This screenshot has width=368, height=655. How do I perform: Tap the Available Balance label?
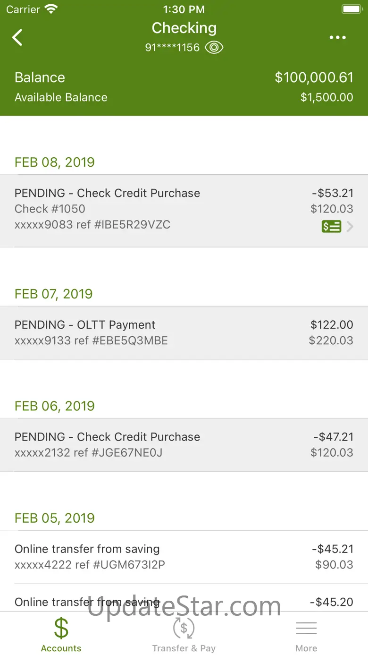point(61,97)
